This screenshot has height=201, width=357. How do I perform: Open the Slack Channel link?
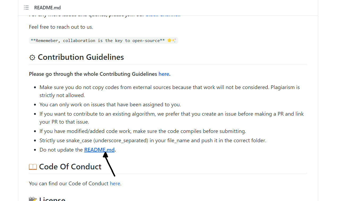point(163,14)
